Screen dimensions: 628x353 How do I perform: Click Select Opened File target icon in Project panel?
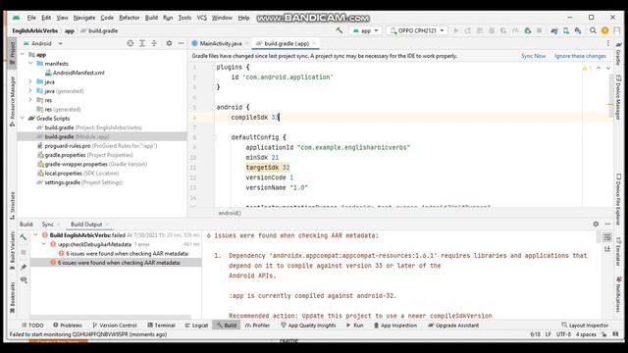[x=131, y=43]
